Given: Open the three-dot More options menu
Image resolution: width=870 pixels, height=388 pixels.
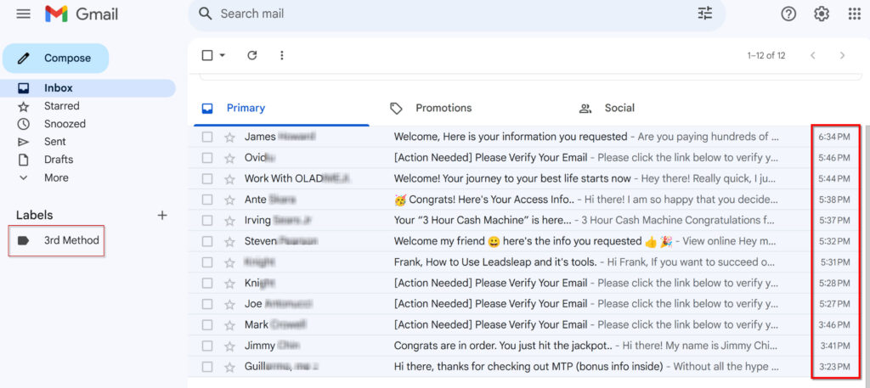Looking at the screenshot, I should [282, 55].
